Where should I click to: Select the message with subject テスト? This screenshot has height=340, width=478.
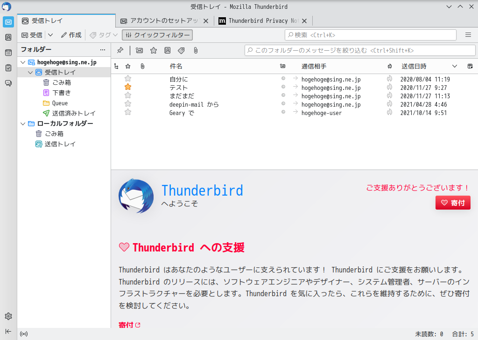click(x=295, y=88)
